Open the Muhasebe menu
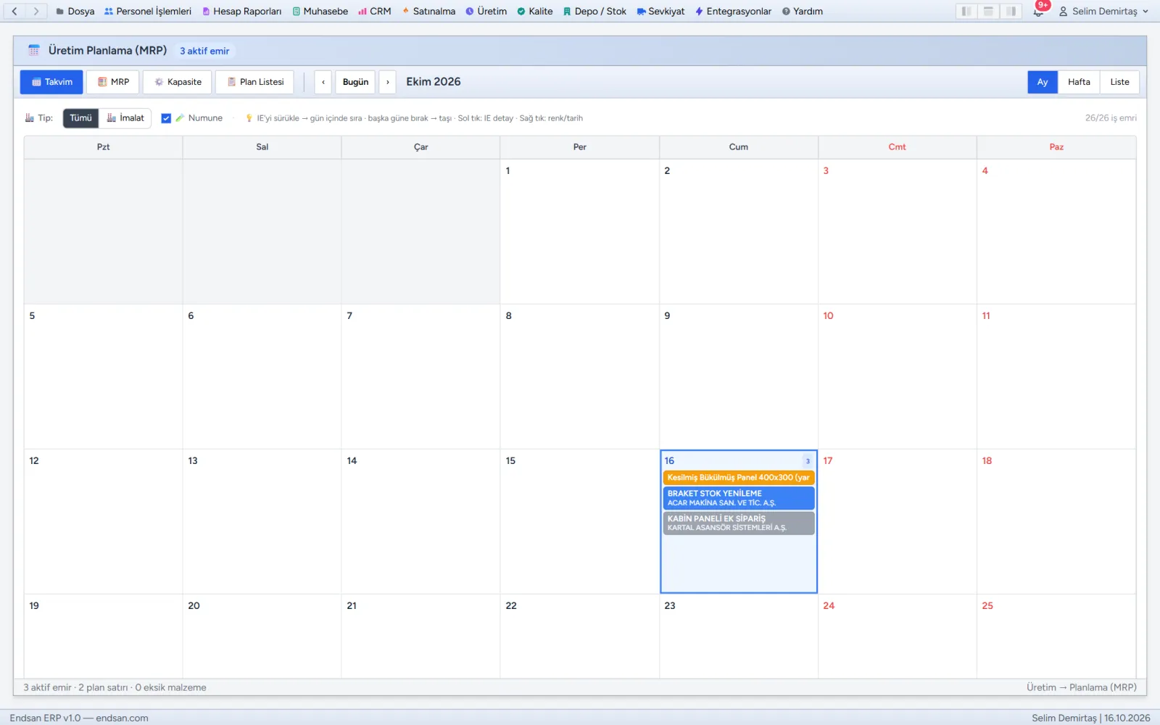The height and width of the screenshot is (725, 1160). pyautogui.click(x=320, y=11)
